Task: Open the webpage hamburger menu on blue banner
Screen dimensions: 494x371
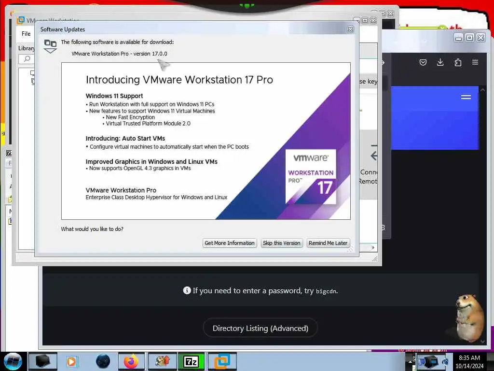Action: (x=466, y=97)
